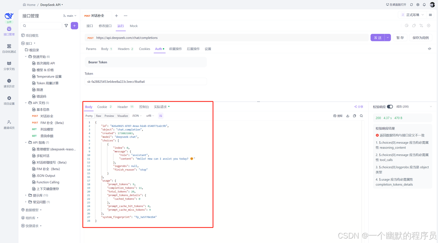Toggle the 校验响应 switch
The image size is (438, 243).
tap(390, 107)
